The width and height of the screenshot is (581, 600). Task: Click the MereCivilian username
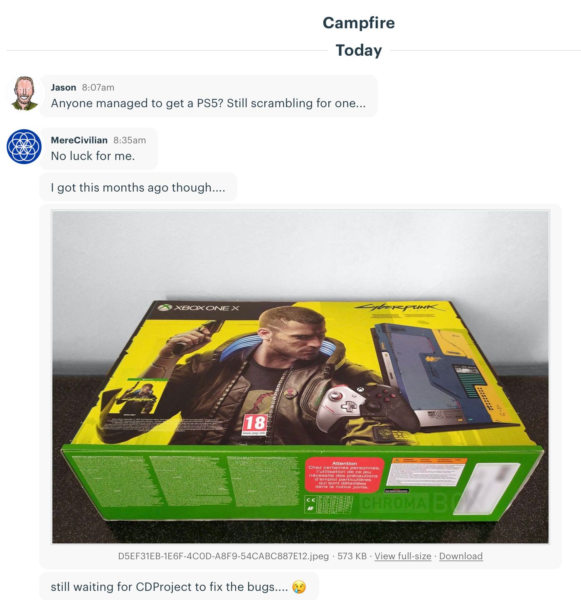click(x=79, y=140)
